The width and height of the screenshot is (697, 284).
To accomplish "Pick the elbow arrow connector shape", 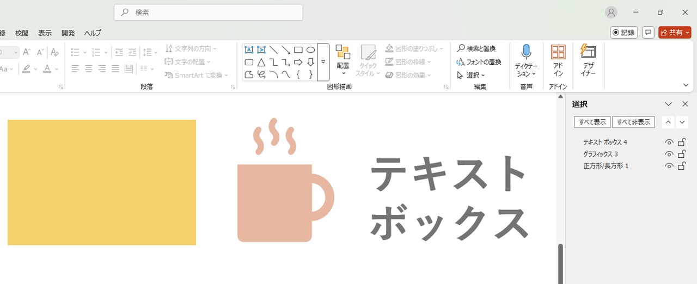I will click(286, 62).
